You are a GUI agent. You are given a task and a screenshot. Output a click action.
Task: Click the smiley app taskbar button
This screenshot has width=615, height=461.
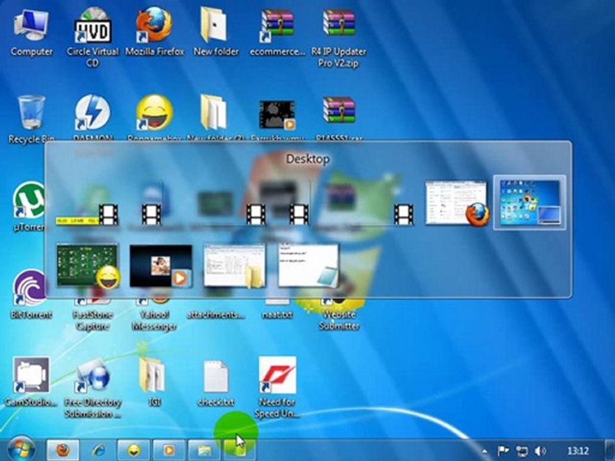(x=134, y=450)
